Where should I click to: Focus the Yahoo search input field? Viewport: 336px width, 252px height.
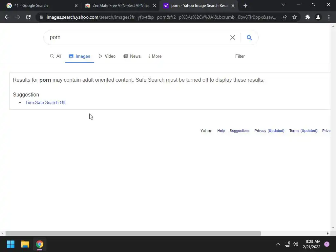137,37
